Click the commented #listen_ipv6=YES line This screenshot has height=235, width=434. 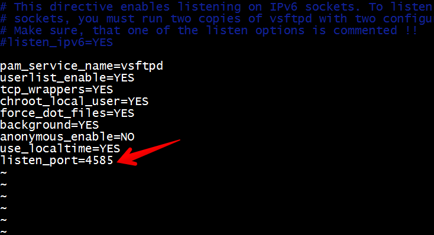tap(56, 43)
